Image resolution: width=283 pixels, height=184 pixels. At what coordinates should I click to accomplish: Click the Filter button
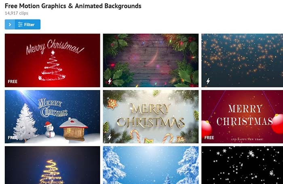point(27,25)
